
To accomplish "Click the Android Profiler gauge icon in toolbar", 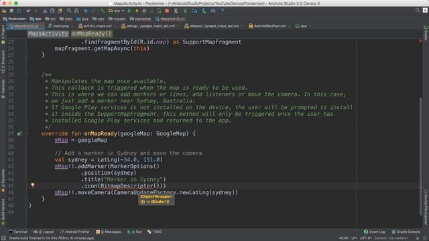I will pos(213,11).
